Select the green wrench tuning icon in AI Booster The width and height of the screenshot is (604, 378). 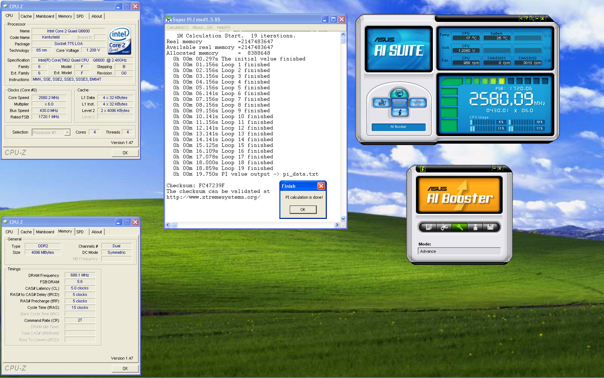pos(459,227)
